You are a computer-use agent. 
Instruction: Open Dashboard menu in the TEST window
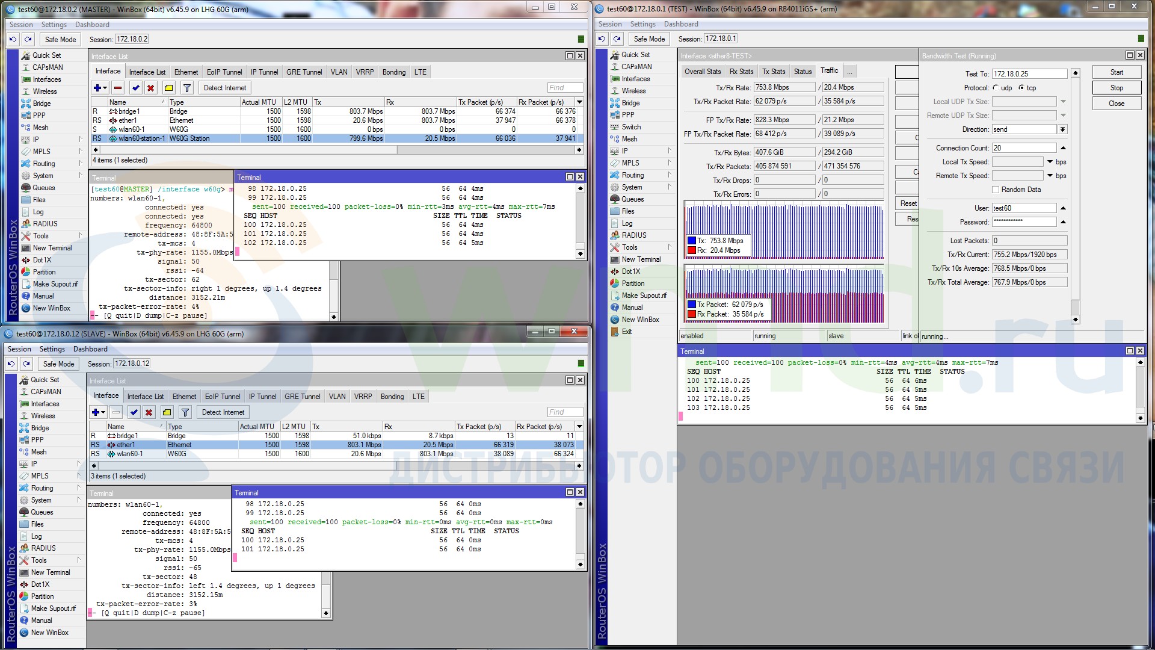[681, 24]
